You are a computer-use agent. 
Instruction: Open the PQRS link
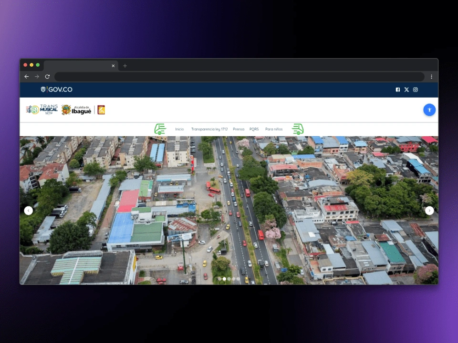(254, 129)
